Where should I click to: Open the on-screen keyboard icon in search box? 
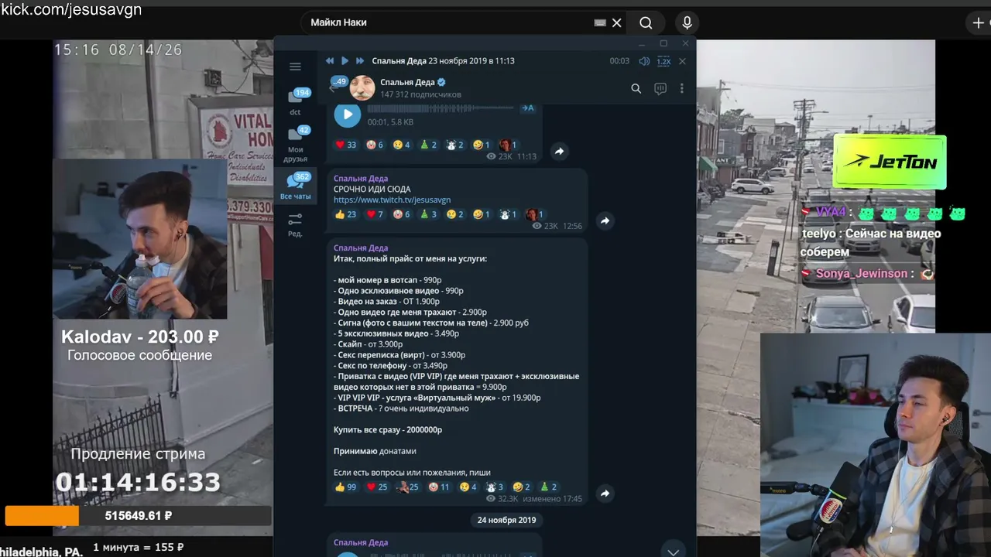pos(600,23)
